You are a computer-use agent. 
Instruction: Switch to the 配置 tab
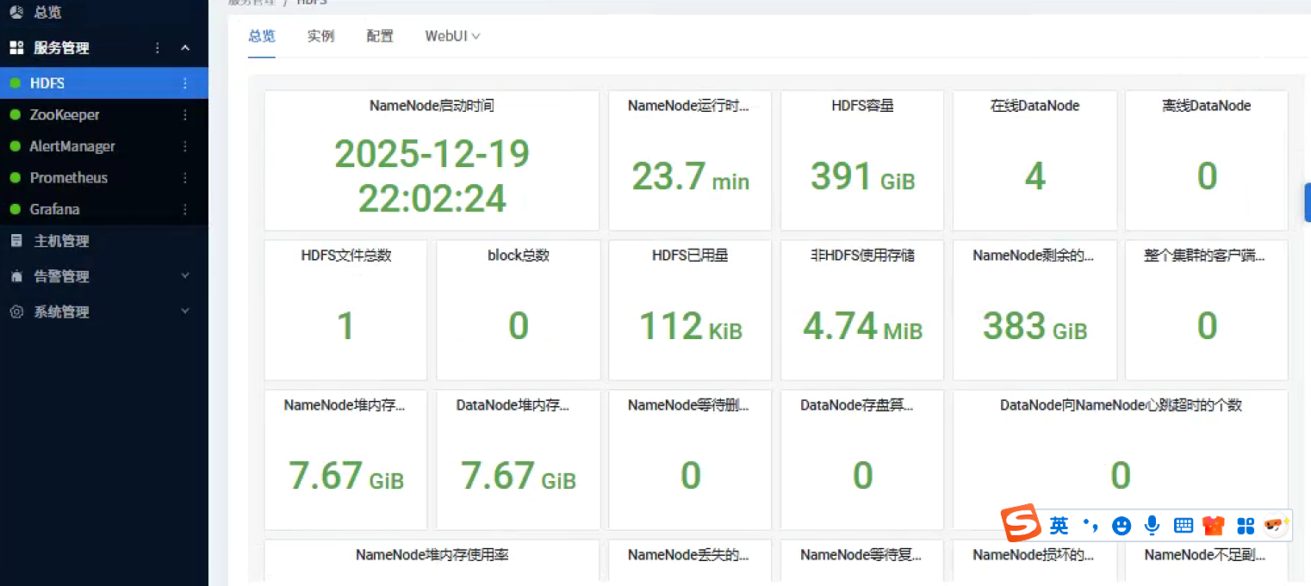click(380, 36)
